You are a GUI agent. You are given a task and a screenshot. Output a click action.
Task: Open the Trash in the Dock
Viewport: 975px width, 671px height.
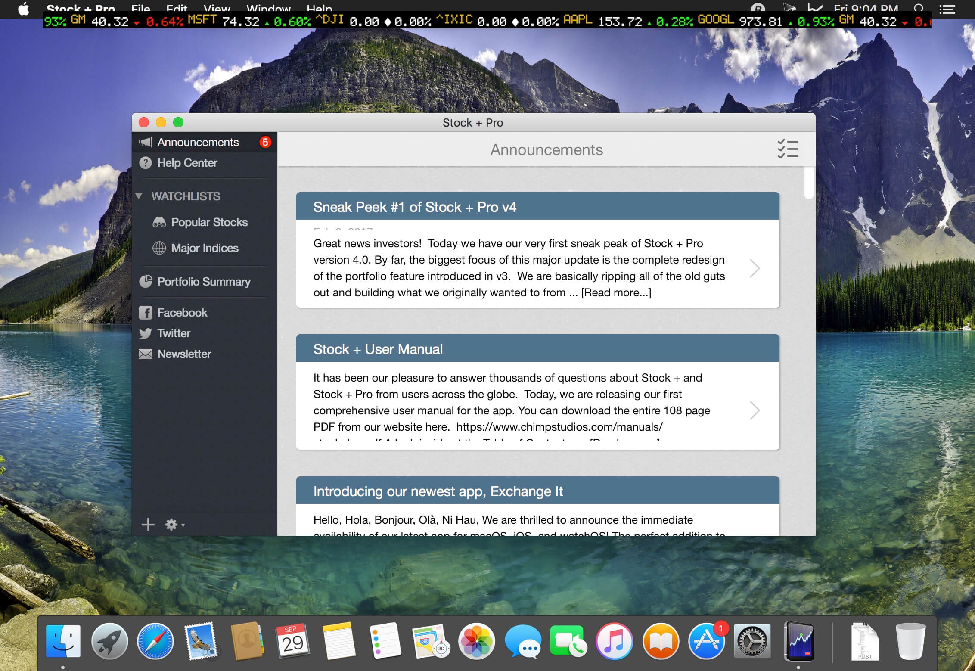[910, 641]
